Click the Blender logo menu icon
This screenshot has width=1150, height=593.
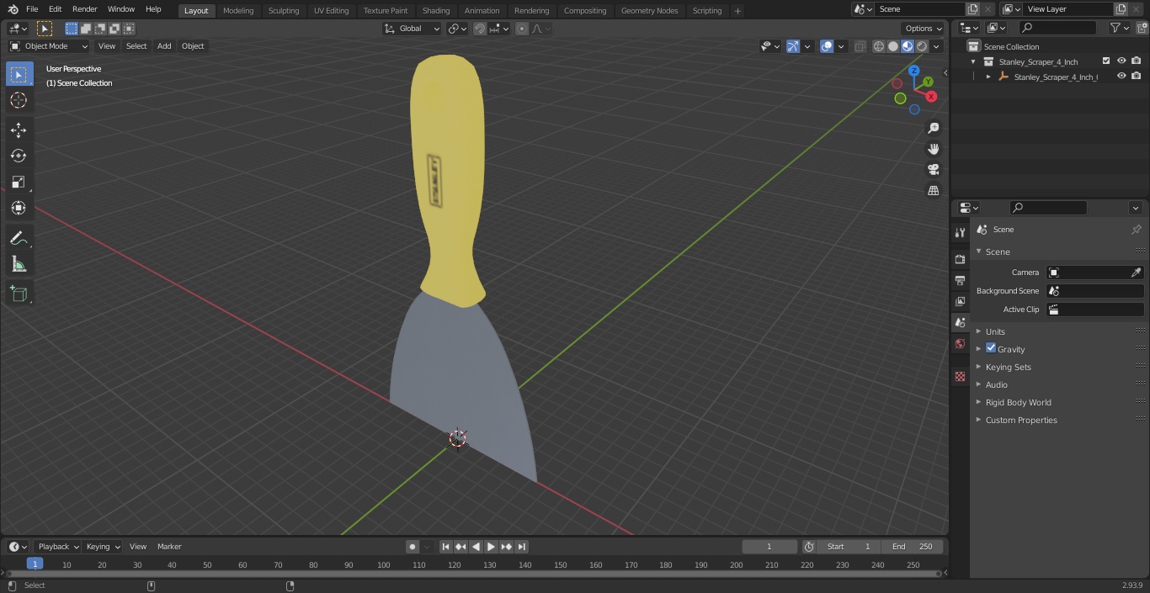pyautogui.click(x=13, y=9)
